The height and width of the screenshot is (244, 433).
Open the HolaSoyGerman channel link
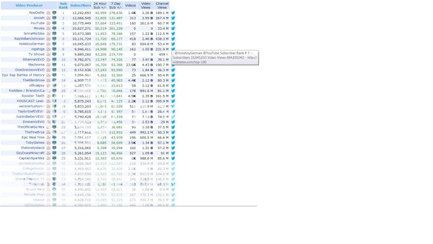(x=32, y=44)
